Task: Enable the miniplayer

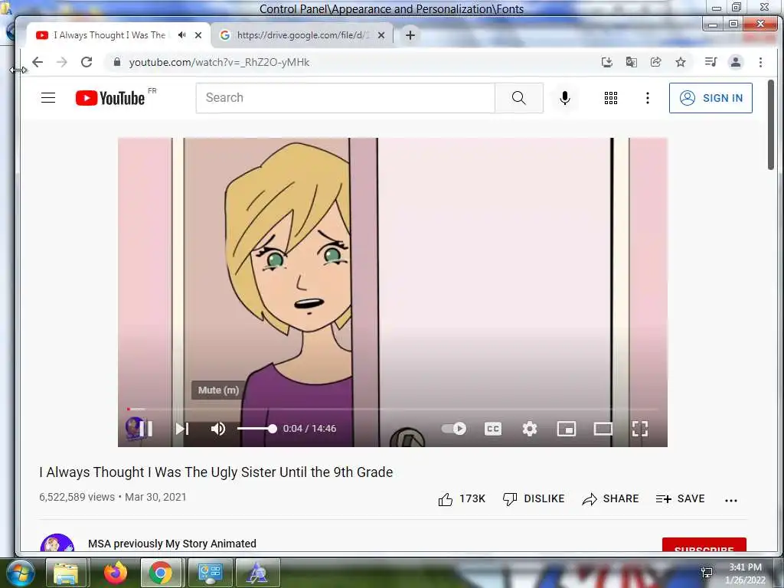Action: [x=567, y=429]
